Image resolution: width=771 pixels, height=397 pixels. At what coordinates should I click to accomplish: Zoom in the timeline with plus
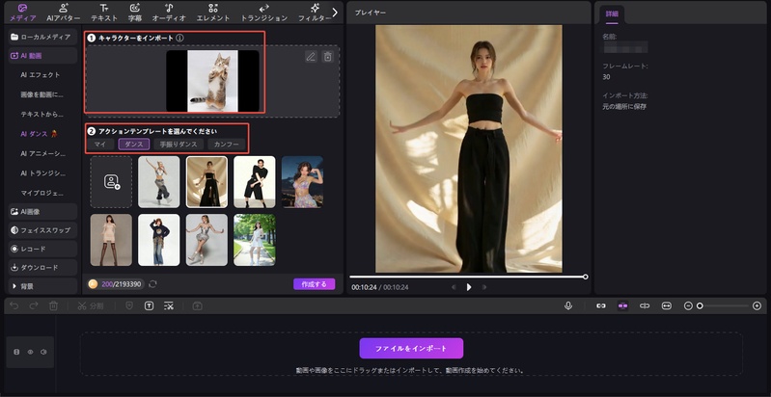(757, 305)
